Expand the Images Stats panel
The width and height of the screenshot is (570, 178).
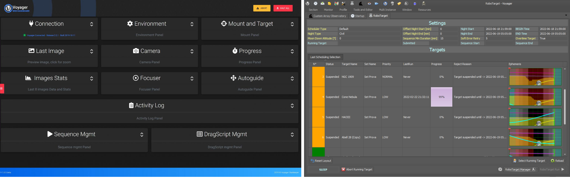pos(91,79)
